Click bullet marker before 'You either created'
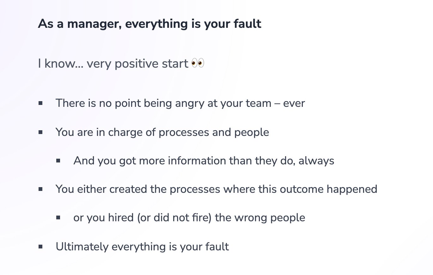433x275 pixels. click(40, 189)
